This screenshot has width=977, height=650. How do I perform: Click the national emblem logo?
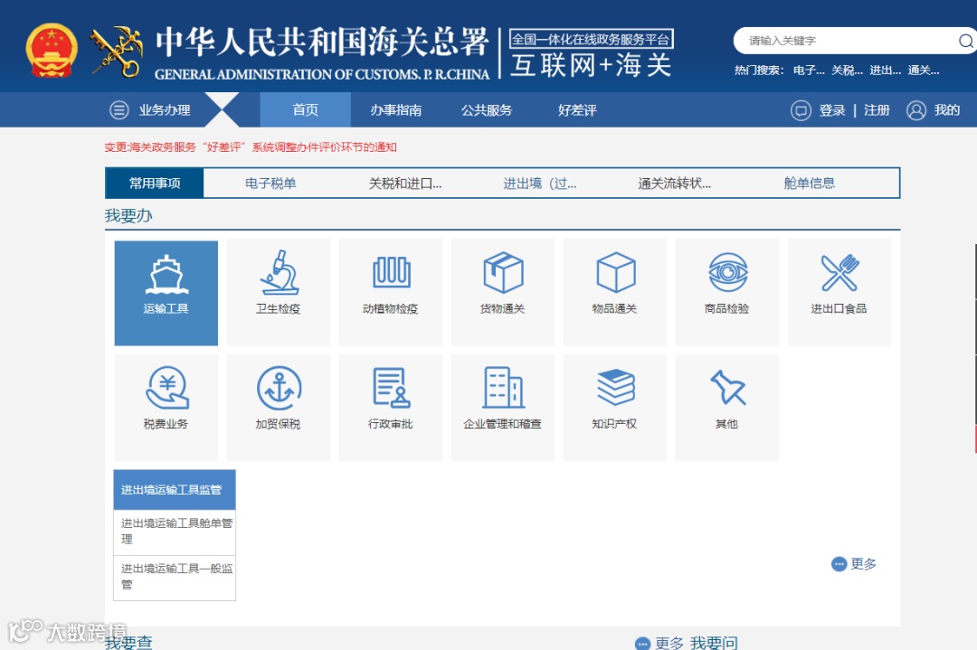52,51
